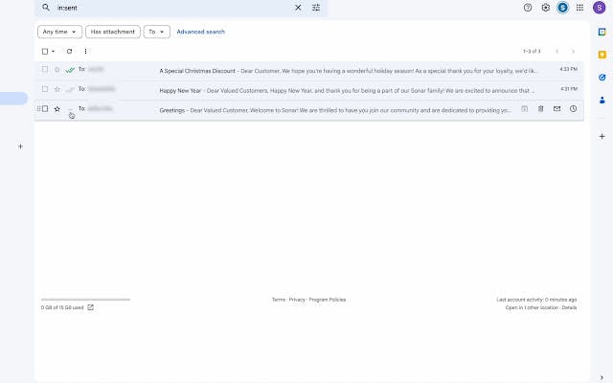Open the To filter dropdown
Viewport: 613px width, 383px height.
(157, 32)
